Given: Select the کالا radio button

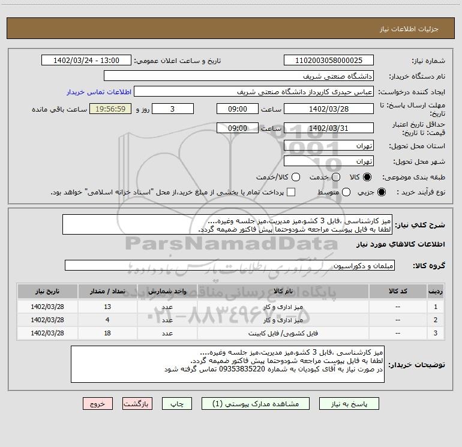Looking at the screenshot, I should pyautogui.click(x=367, y=177).
